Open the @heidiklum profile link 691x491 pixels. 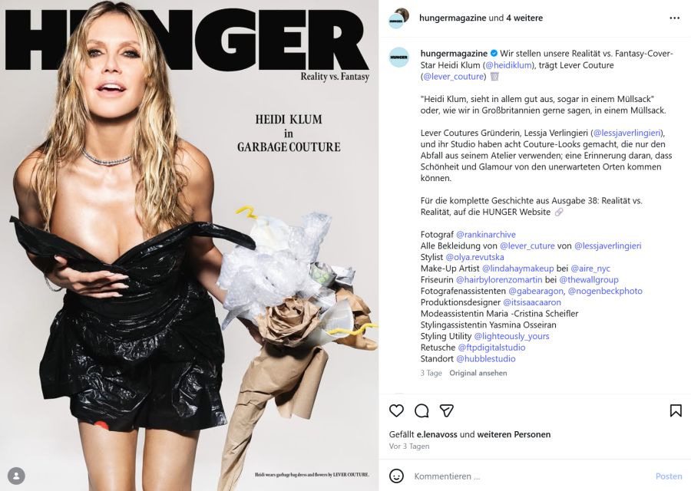508,64
